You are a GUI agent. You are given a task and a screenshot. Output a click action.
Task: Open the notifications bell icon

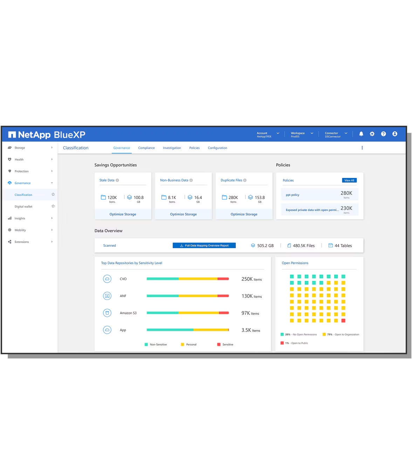point(361,134)
